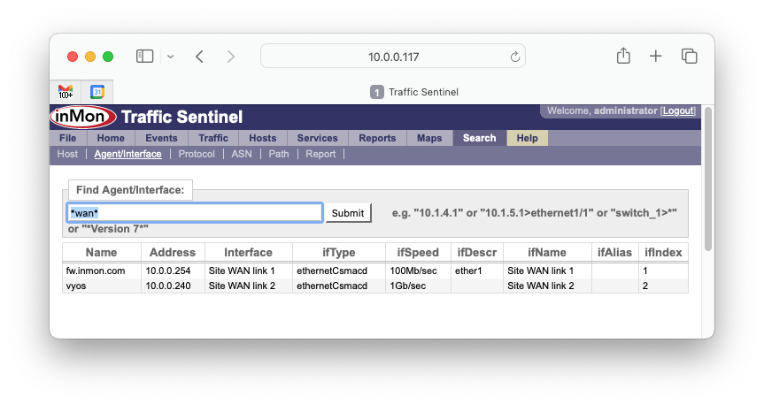Select vyos in the Name column
Viewport: 764px width, 404px height.
[x=76, y=286]
